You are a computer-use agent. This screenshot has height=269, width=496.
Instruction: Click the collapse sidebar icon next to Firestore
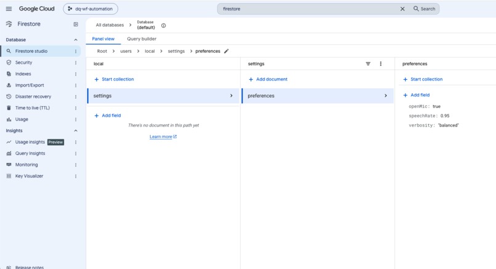[x=76, y=24]
